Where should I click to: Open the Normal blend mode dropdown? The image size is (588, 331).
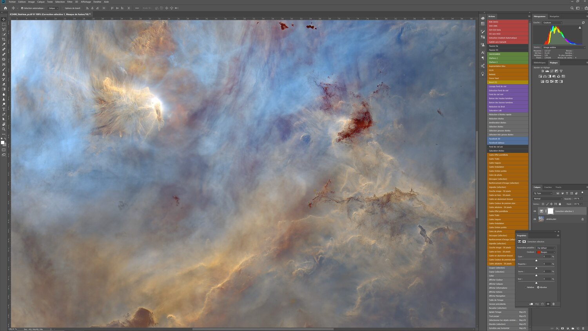[x=548, y=199]
